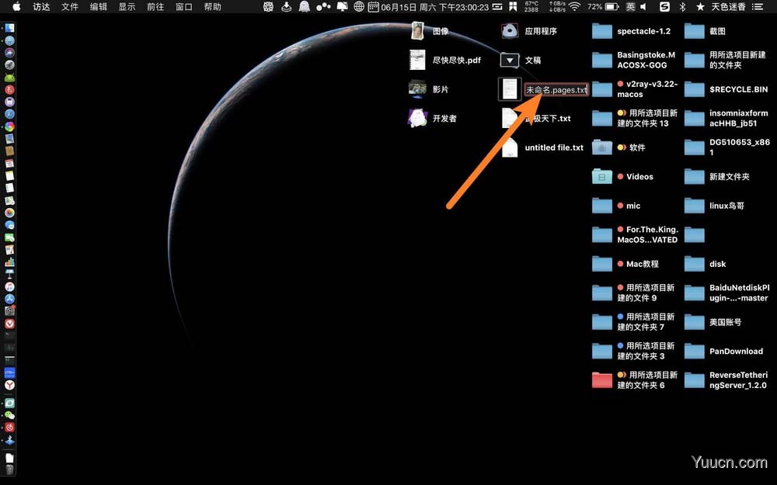Click the star icon in menu bar
Screen dimensions: 777x485
(x=700, y=6)
